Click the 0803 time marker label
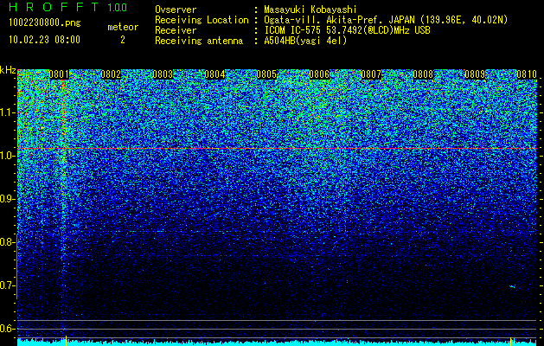 [163, 74]
